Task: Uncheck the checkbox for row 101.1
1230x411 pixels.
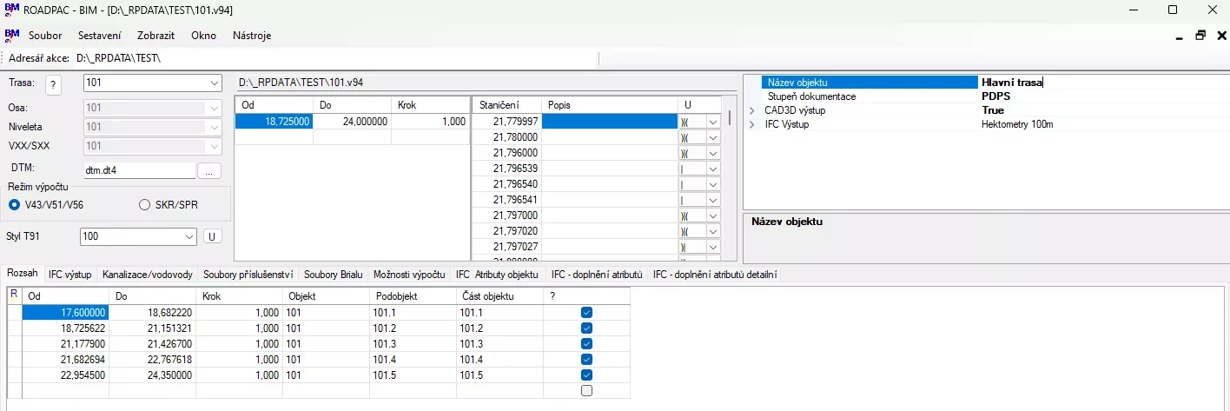Action: (586, 312)
